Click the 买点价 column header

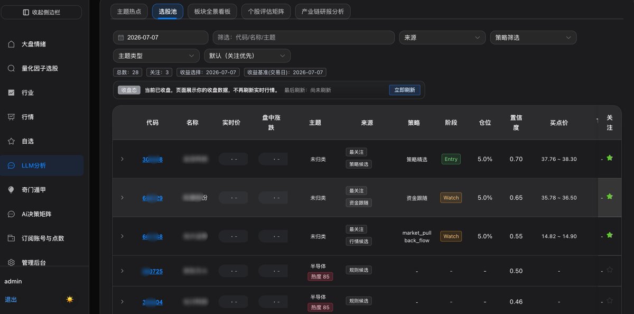558,122
